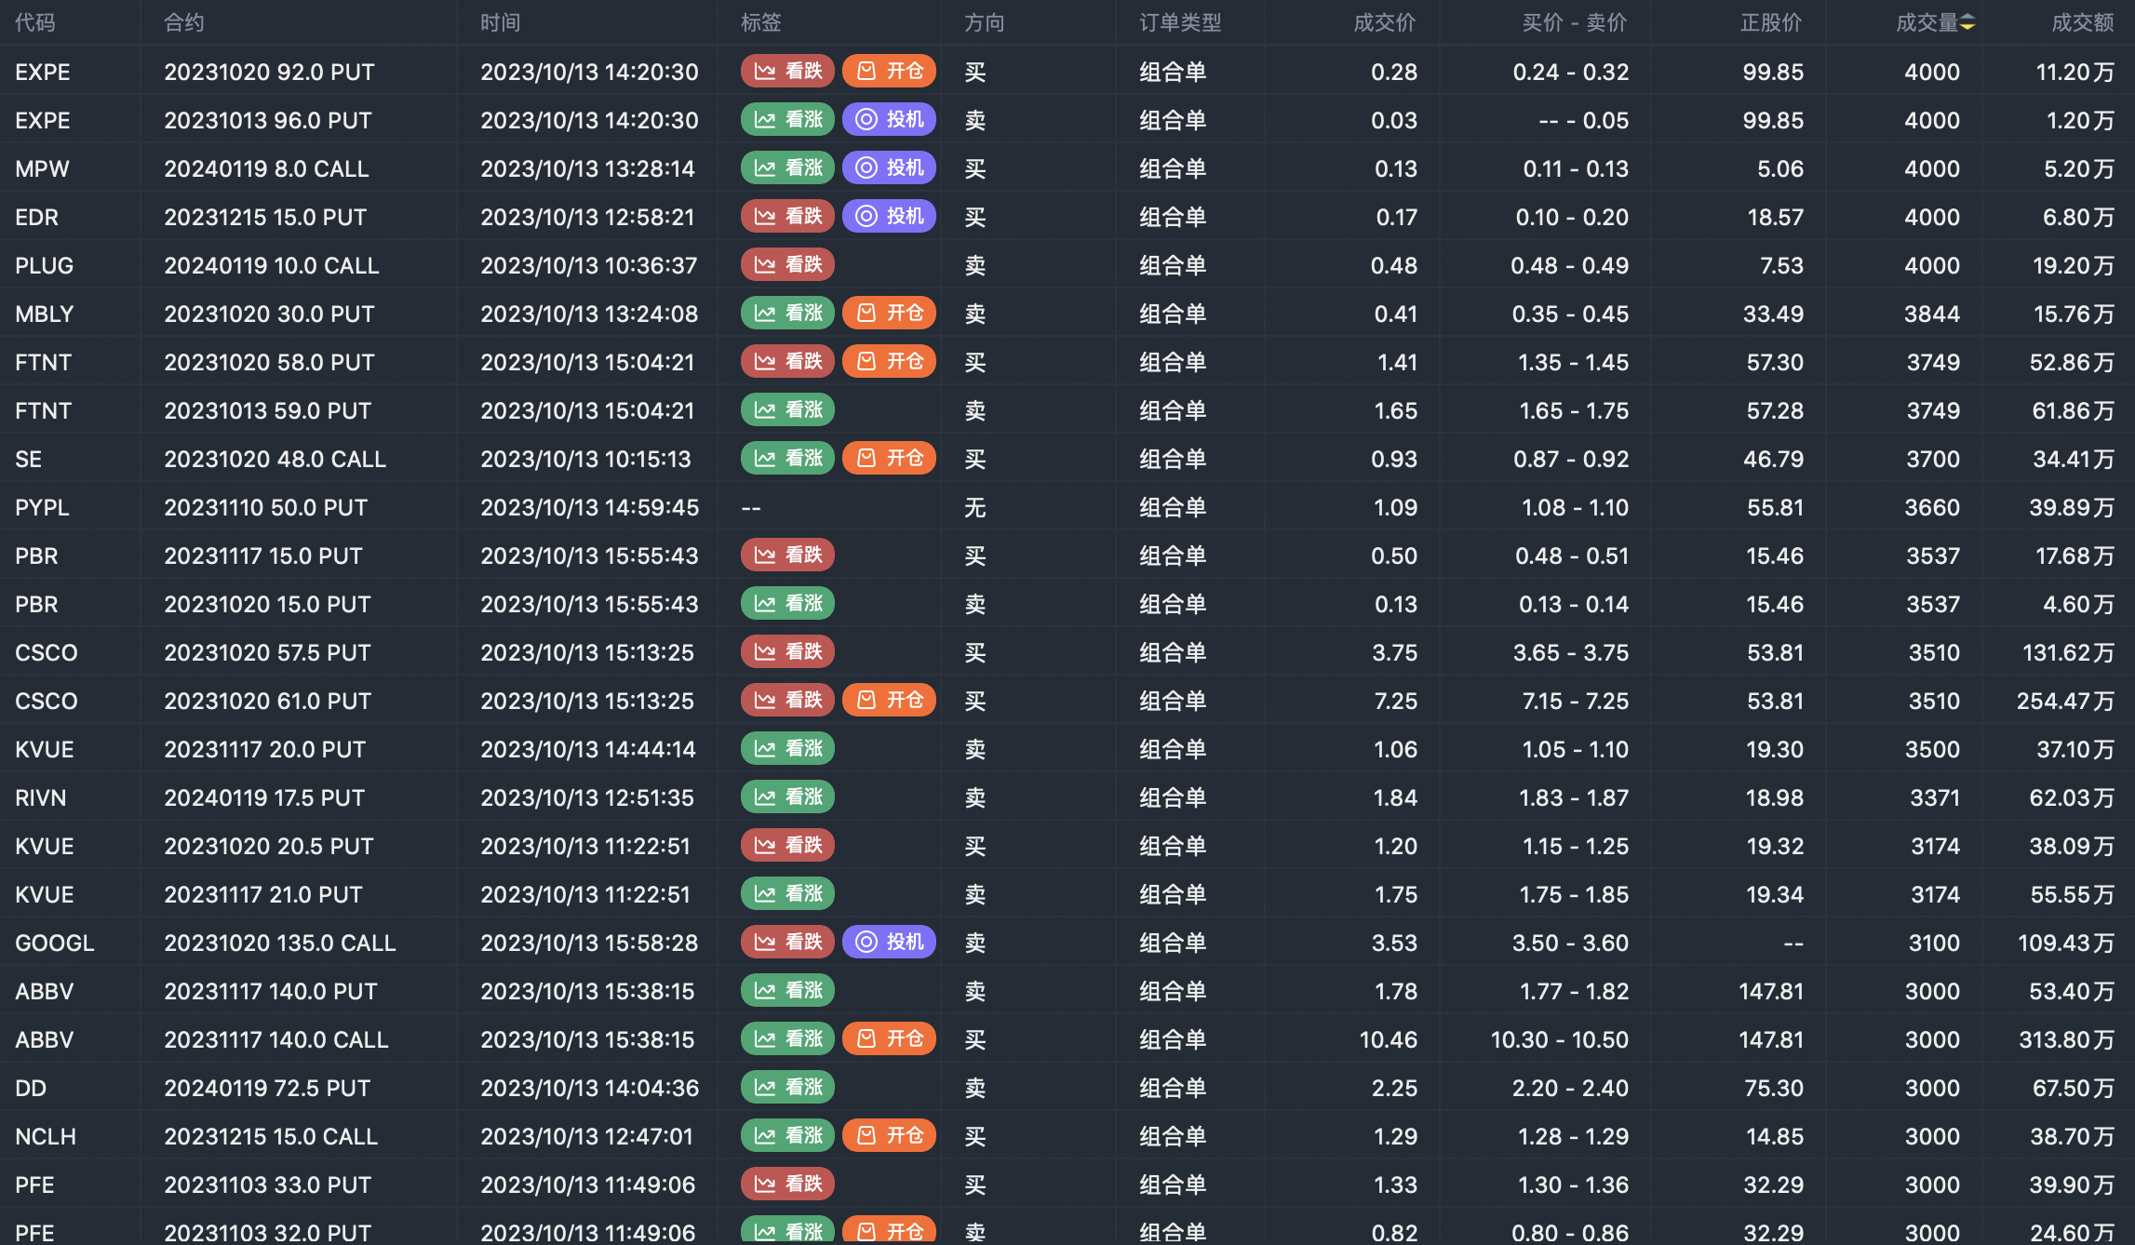Click the 开仓 tag in NCLH row
Screen dimensions: 2135x1245
click(889, 1135)
